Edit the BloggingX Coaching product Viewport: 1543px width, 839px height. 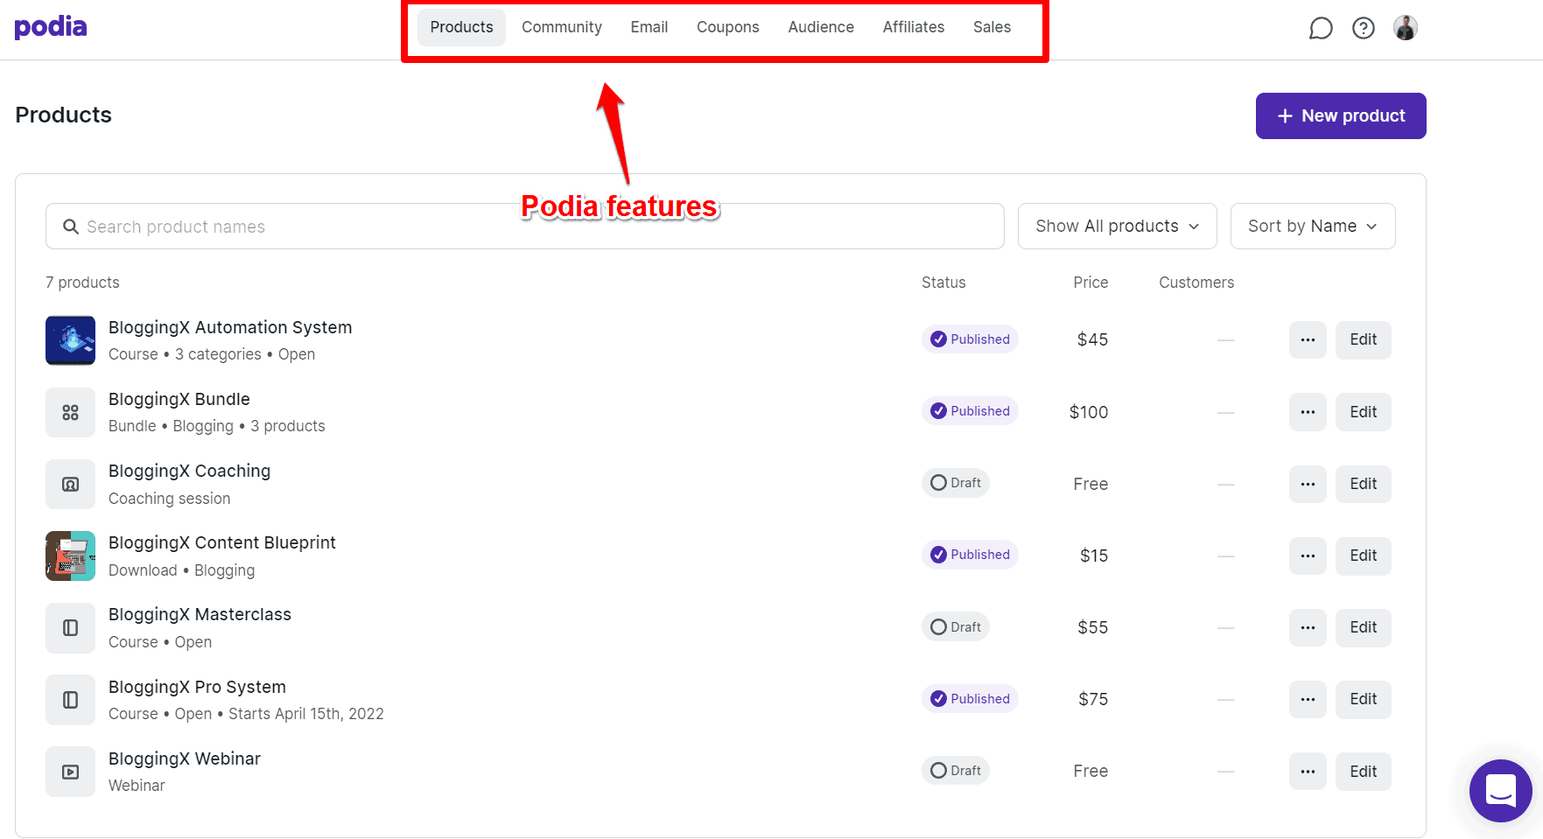(x=1364, y=484)
